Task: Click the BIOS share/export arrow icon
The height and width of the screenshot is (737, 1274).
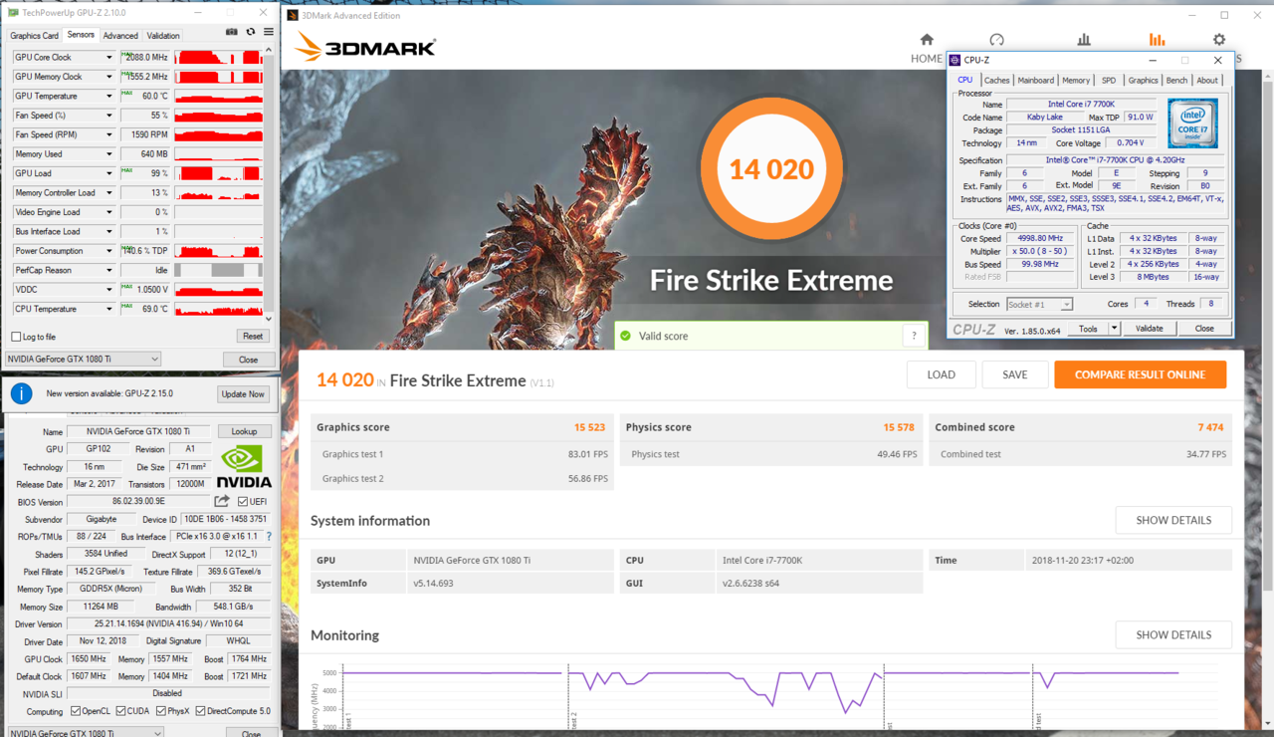Action: point(222,501)
